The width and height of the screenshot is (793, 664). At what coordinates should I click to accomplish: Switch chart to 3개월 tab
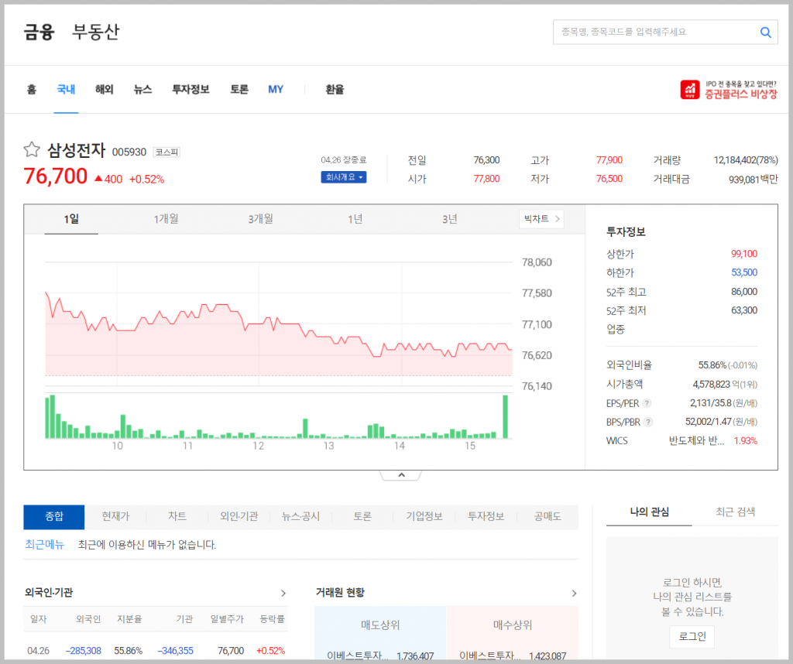point(260,219)
